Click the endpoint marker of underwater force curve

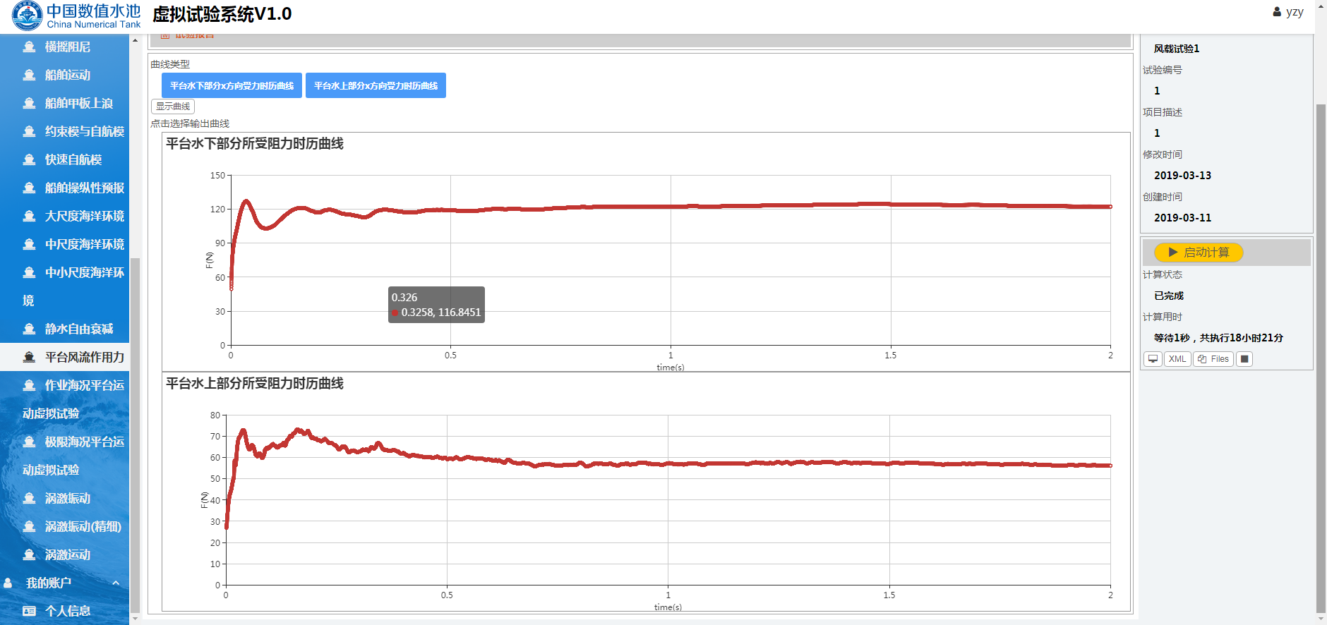[1110, 207]
